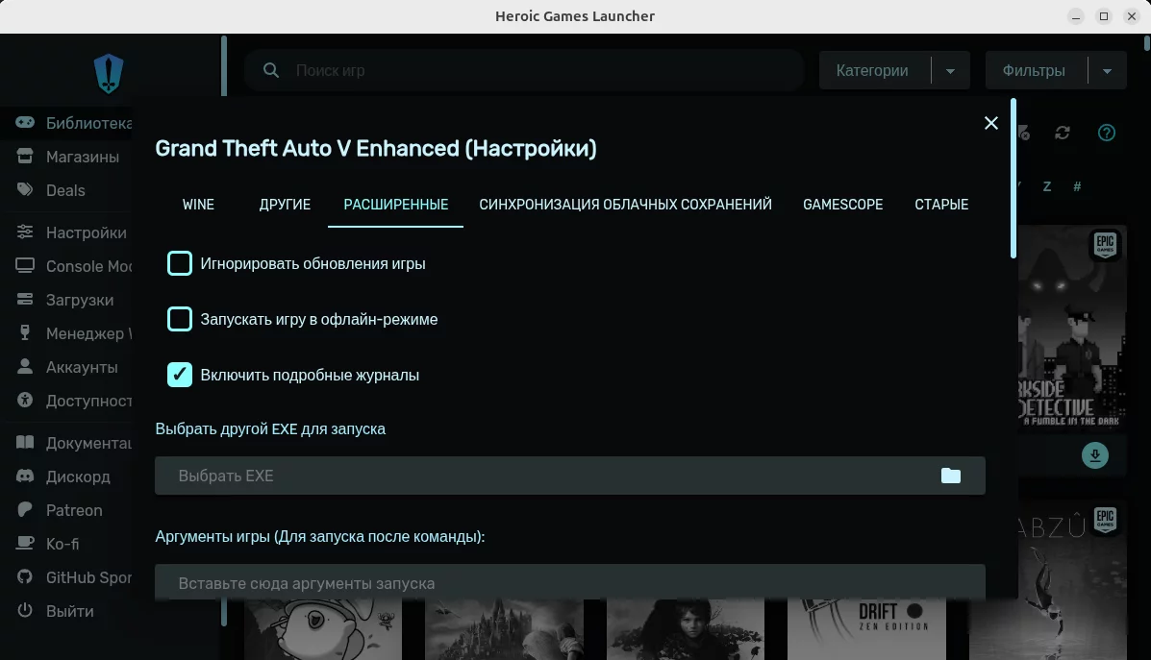Click the Console Mode monitor icon

pyautogui.click(x=25, y=265)
